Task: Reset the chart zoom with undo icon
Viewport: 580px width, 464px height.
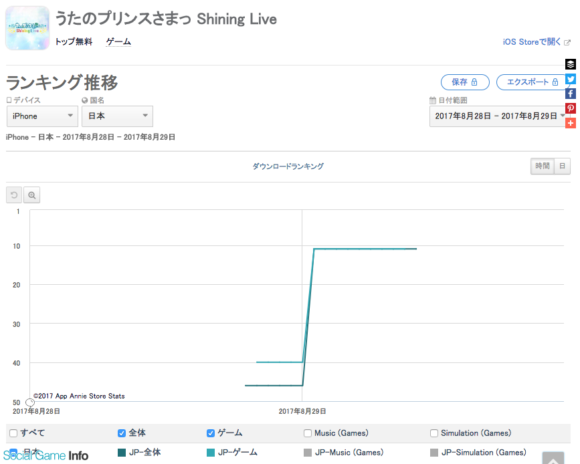Action: coord(14,195)
